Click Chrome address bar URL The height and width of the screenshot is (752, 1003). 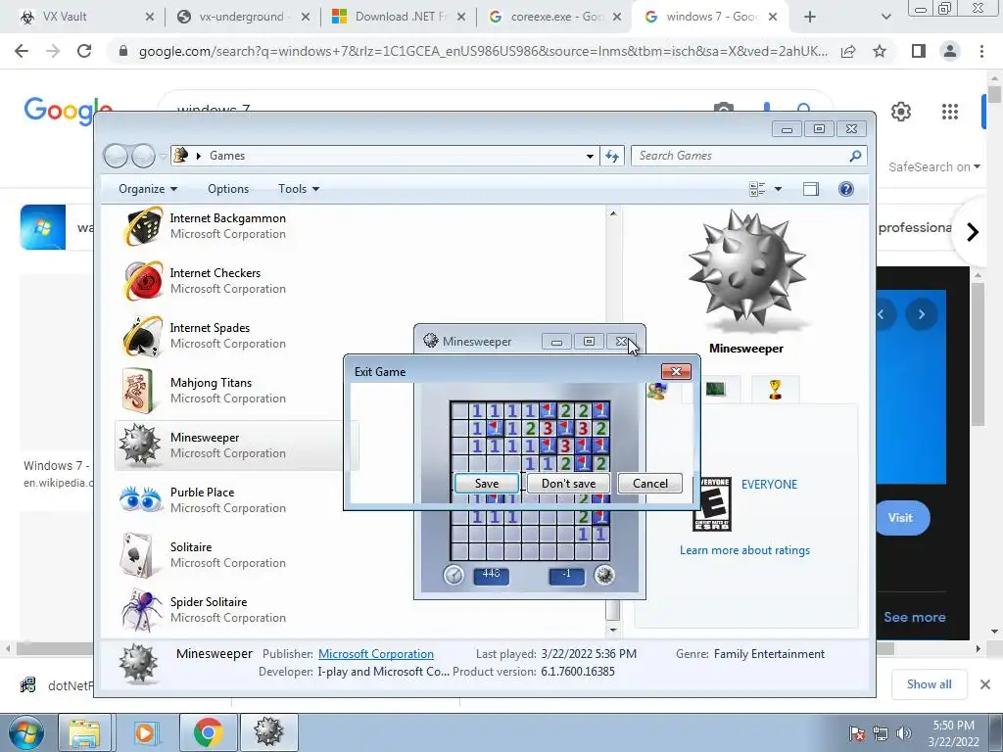483,51
